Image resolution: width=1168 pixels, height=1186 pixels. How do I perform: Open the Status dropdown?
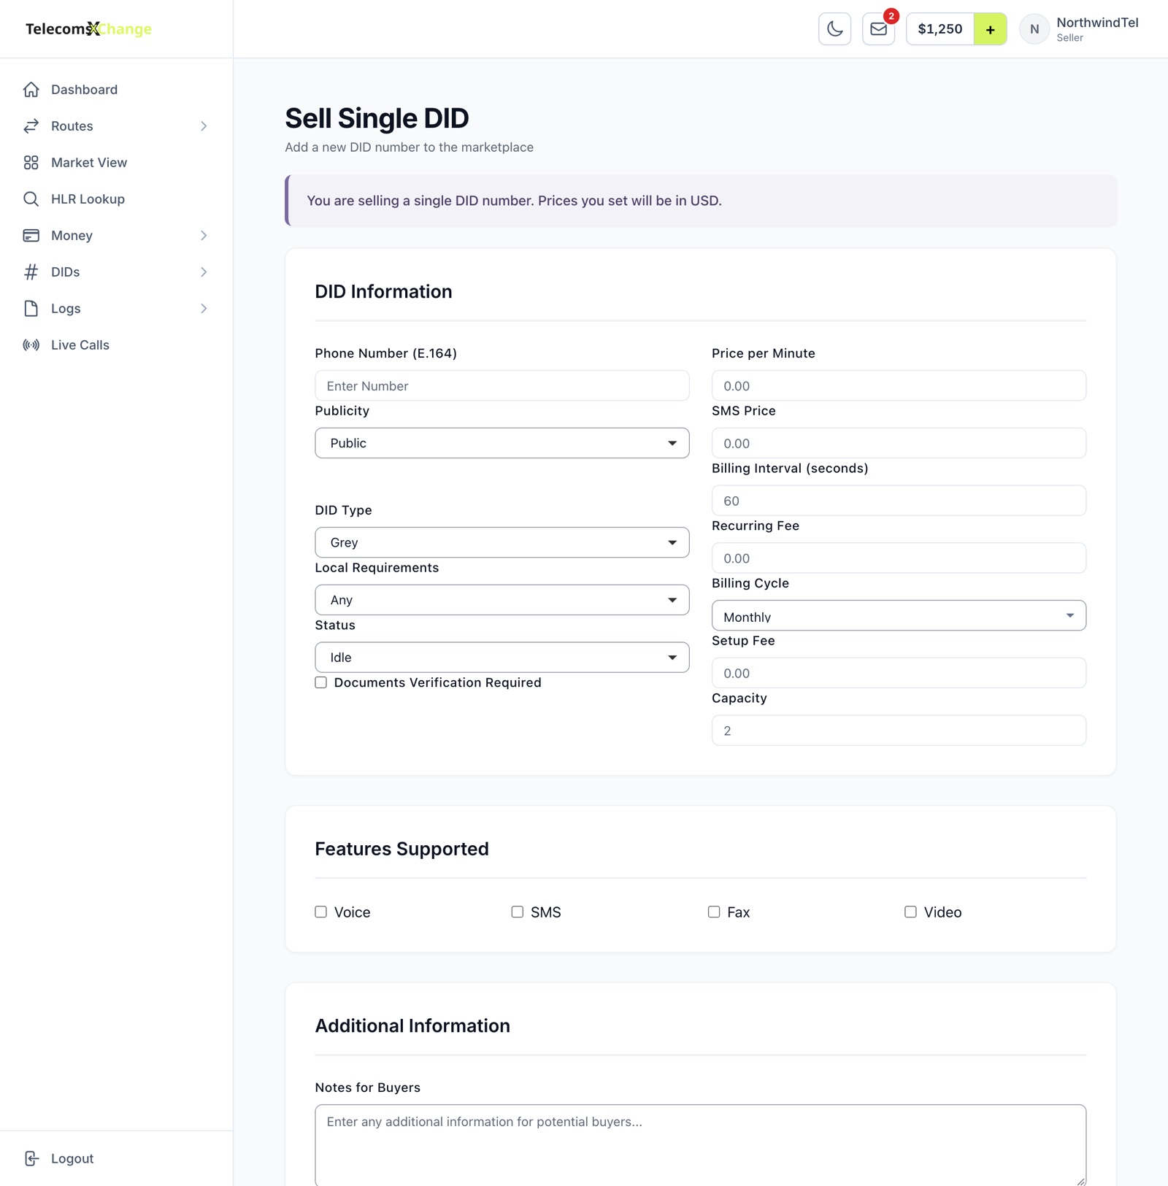(502, 658)
